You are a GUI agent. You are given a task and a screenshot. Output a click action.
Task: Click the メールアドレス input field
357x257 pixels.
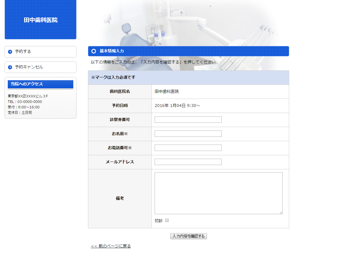click(x=188, y=162)
